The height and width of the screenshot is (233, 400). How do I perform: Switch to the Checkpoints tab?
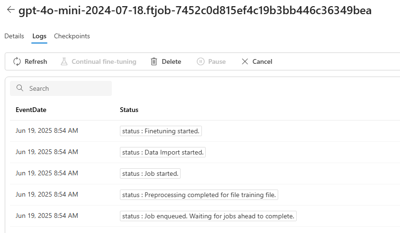(72, 36)
